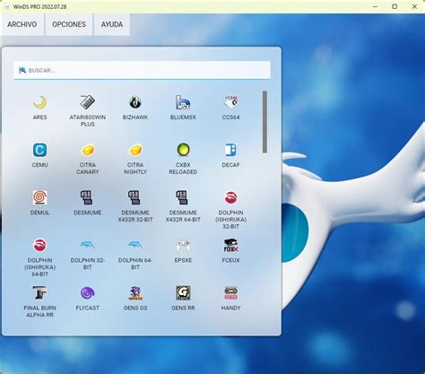Select the DeSmuME X432R 32-bit icon
Screen dimensions: 425x374
(x=134, y=197)
